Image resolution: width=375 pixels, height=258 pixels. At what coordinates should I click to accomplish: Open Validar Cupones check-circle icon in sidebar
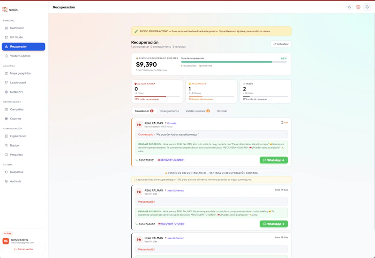pos(6,56)
